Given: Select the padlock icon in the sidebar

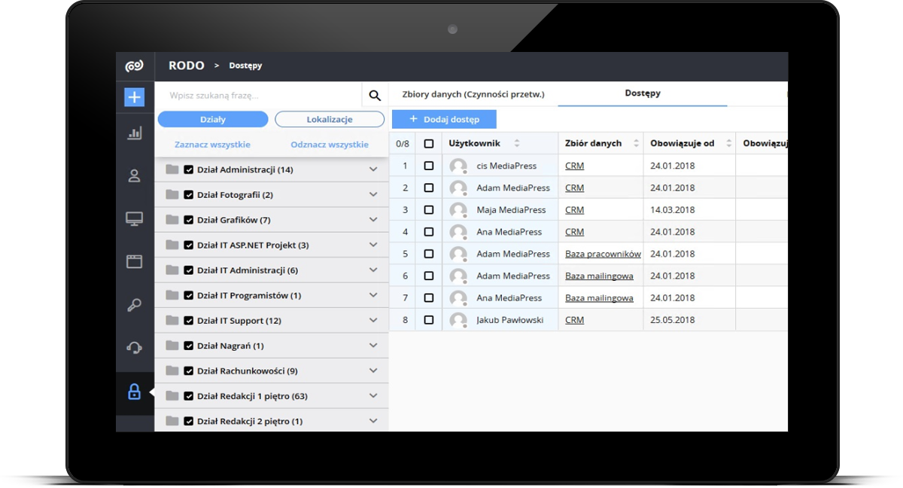Looking at the screenshot, I should point(135,392).
